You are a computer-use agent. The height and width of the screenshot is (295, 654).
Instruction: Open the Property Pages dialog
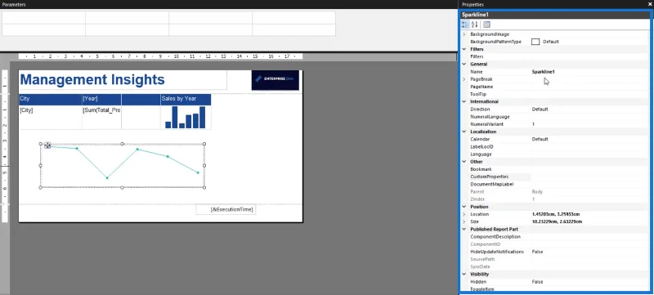coord(486,25)
